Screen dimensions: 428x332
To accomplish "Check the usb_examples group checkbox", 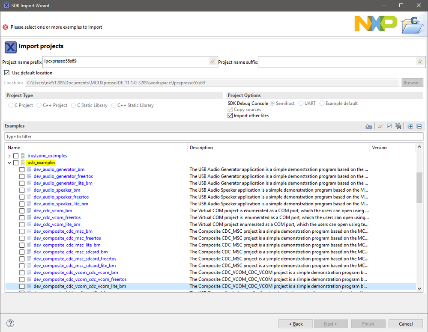I will [16, 163].
